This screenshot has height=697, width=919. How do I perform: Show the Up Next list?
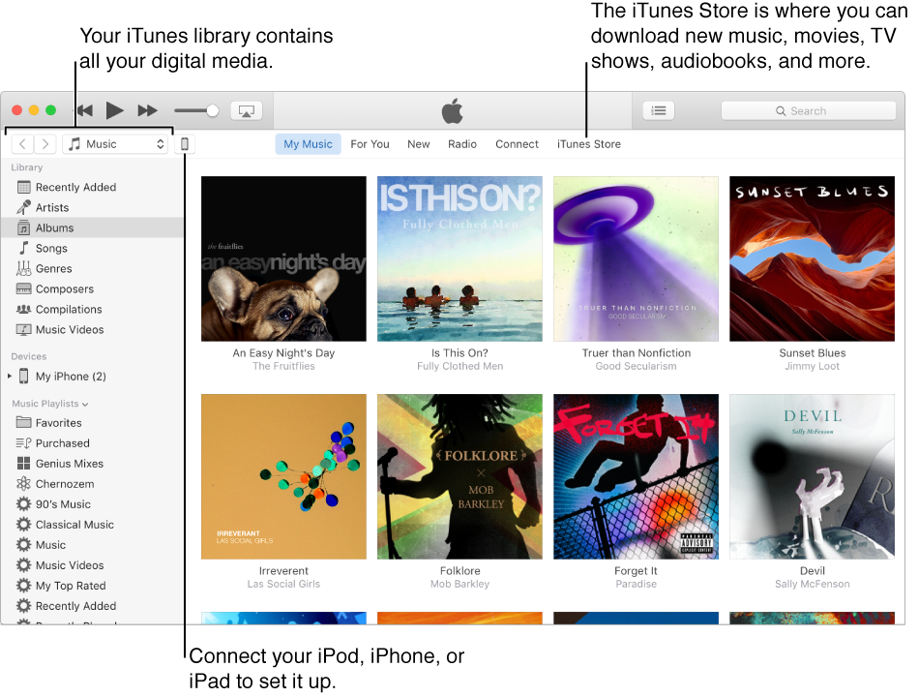click(659, 110)
